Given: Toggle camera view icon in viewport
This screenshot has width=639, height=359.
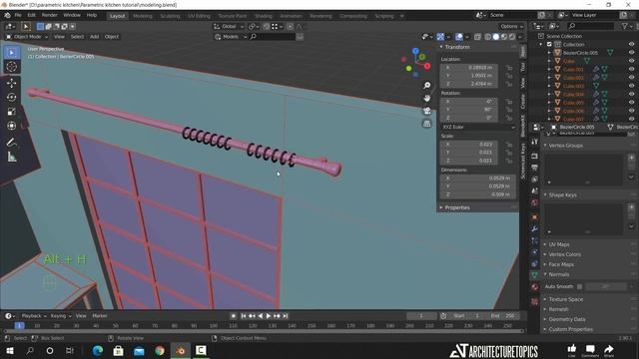Looking at the screenshot, I should 426,111.
